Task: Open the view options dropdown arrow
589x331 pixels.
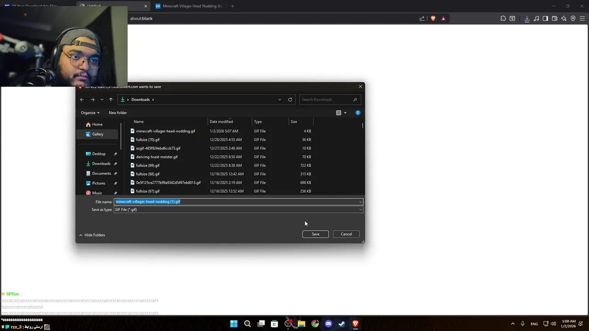Action: click(x=345, y=113)
